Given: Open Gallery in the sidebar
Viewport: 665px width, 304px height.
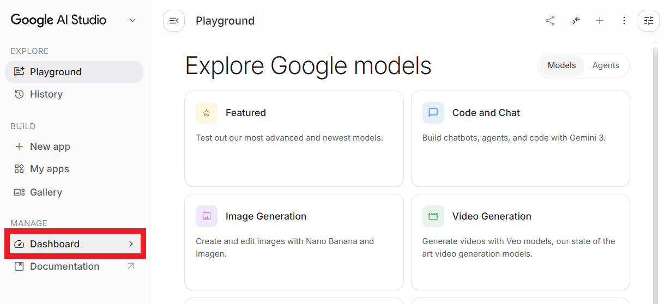Looking at the screenshot, I should pyautogui.click(x=74, y=192).
